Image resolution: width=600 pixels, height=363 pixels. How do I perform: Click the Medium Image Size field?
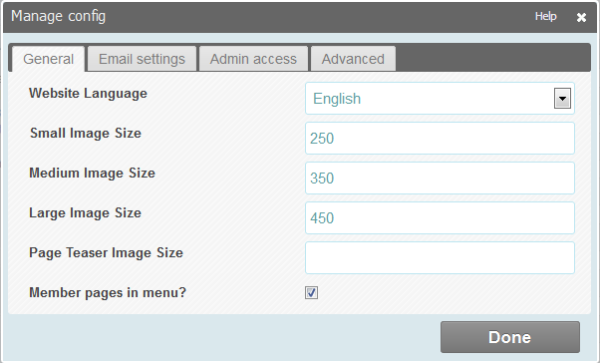tap(440, 179)
